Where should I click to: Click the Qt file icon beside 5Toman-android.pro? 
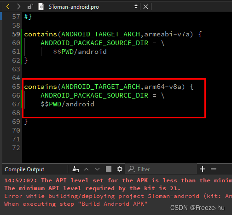click(41, 6)
